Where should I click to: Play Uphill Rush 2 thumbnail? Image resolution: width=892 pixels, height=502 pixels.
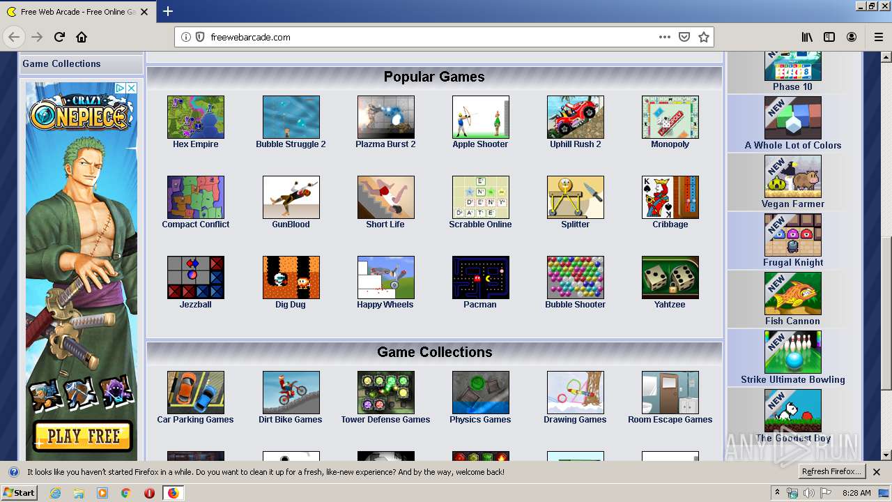(x=576, y=117)
